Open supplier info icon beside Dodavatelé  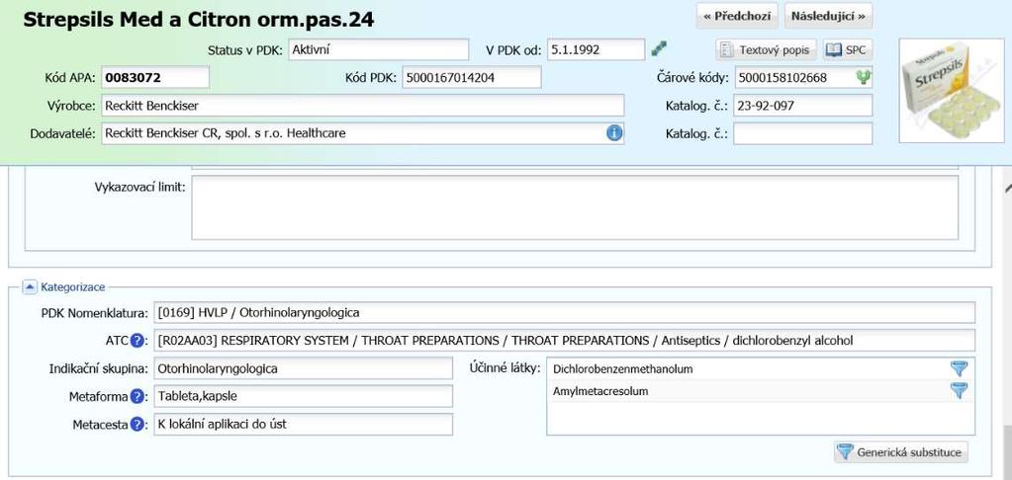click(x=613, y=133)
